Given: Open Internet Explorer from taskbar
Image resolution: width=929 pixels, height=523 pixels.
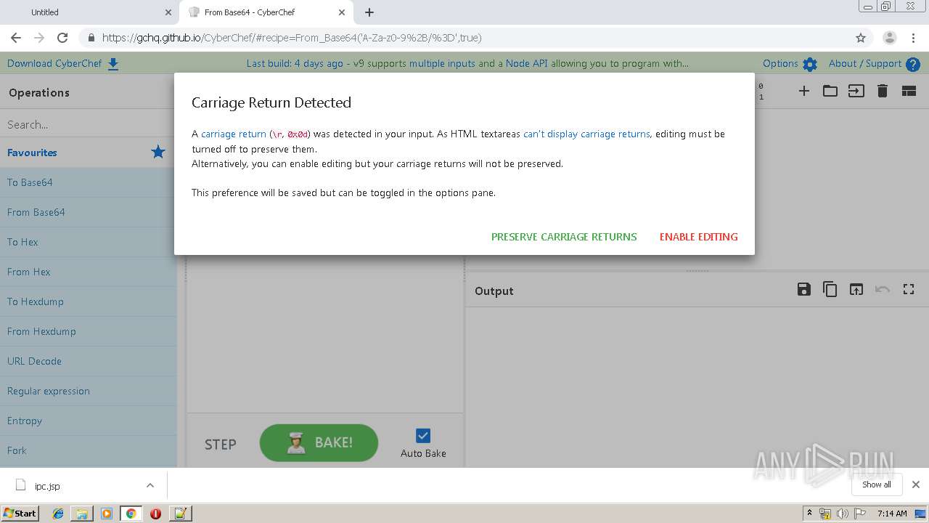Looking at the screenshot, I should click(x=58, y=514).
